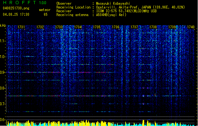Image resolution: width=198 pixels, height=126 pixels.
Task: Click the green meteor label
Action: pos(45,10)
